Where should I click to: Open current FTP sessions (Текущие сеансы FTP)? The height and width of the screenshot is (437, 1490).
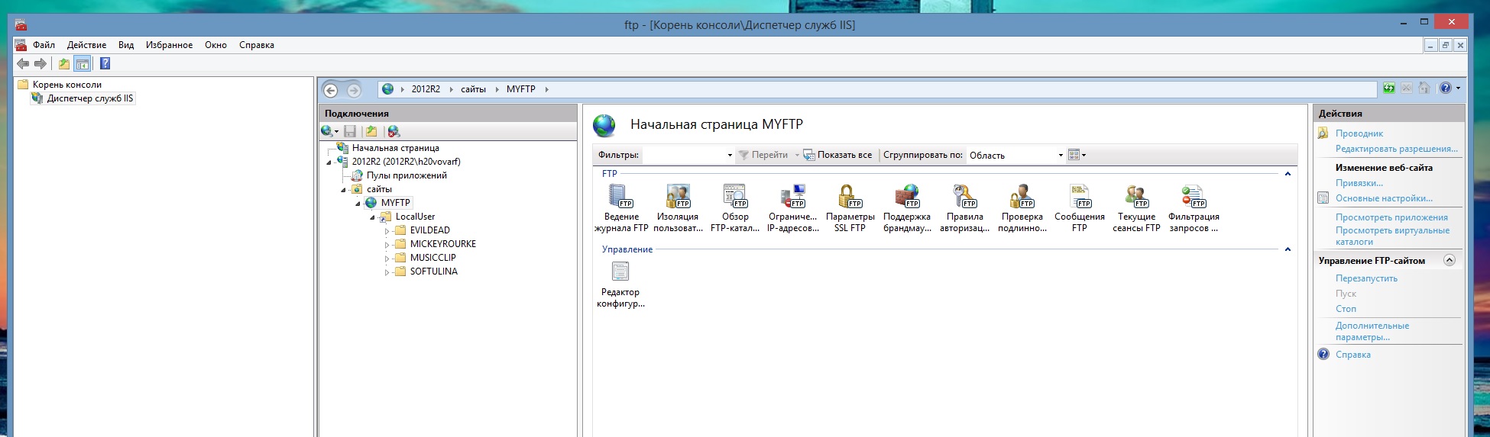coord(1136,197)
